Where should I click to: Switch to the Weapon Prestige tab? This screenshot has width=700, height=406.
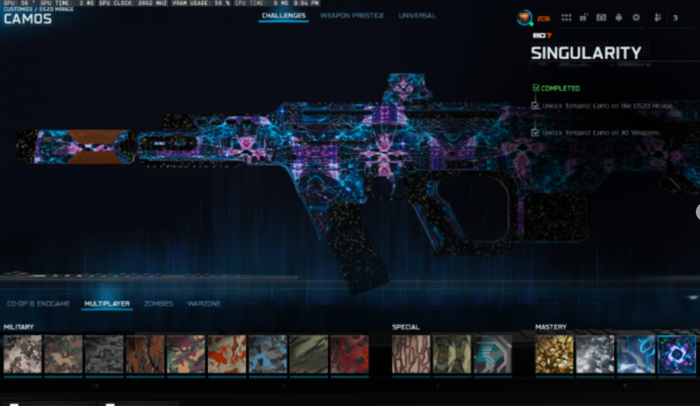352,16
